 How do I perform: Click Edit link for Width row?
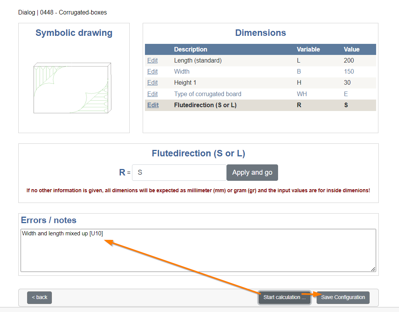(x=152, y=71)
